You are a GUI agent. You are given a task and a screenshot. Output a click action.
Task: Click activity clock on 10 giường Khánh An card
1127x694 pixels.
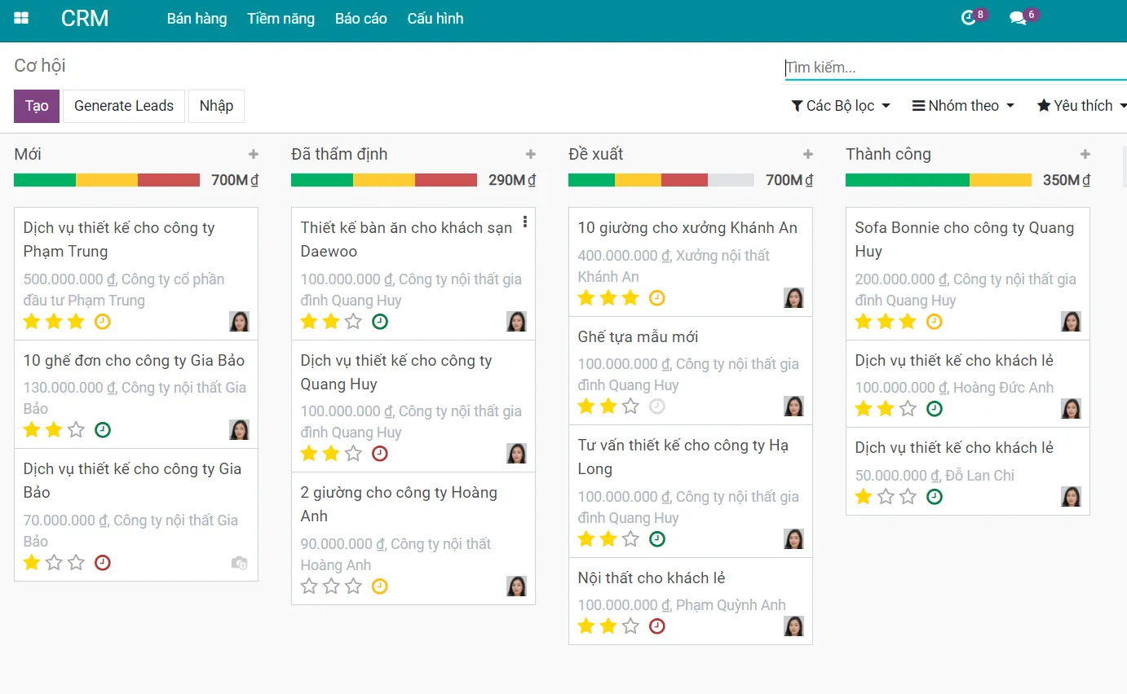click(x=656, y=297)
